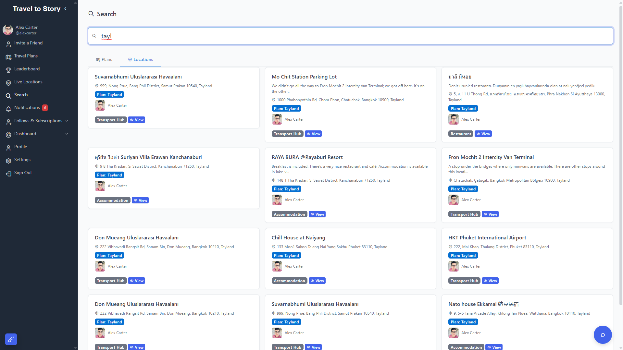The image size is (623, 350).
Task: Click the Plan: Tayland badge on Chill House at Naiyang
Action: [x=286, y=256]
